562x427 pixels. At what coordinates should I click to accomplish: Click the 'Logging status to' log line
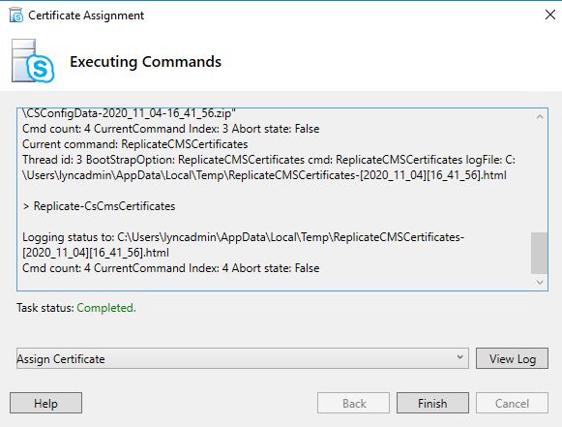(x=243, y=245)
